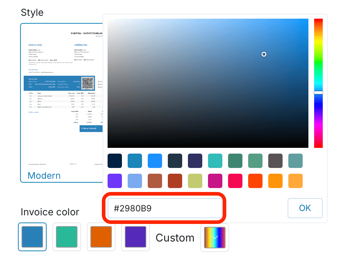This screenshot has height=267, width=350.
Task: Click the Invoice color heading
Action: click(x=50, y=212)
